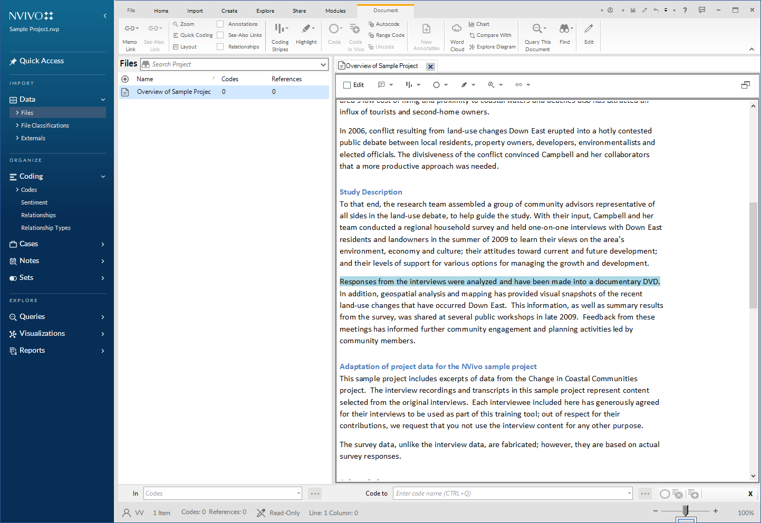Click Query This Document
This screenshot has width=761, height=523.
pyautogui.click(x=537, y=37)
